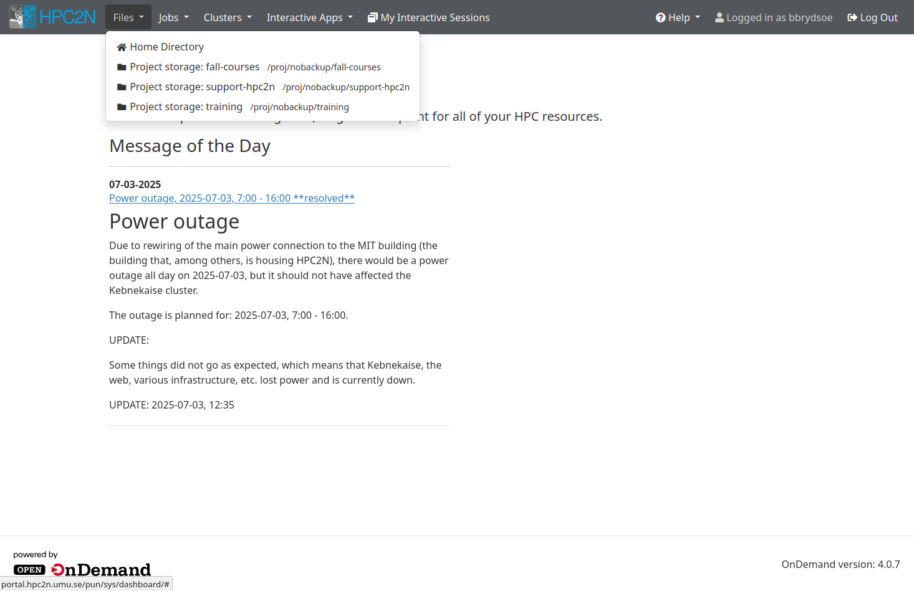Click the folder icon beside support-hpc2n storage
The height and width of the screenshot is (591, 914).
tap(122, 87)
